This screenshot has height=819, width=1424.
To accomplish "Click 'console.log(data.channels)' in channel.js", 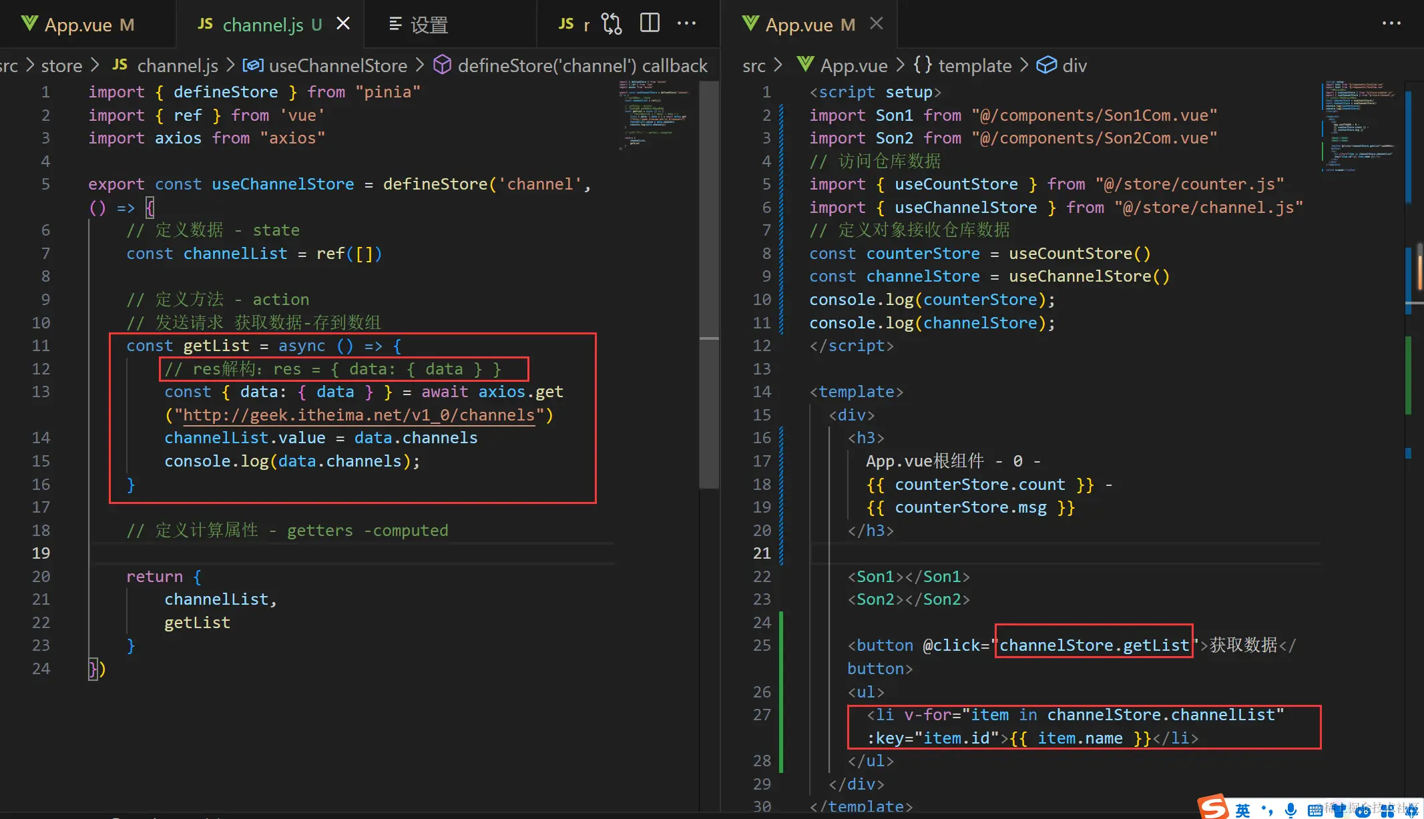I will [x=292, y=461].
